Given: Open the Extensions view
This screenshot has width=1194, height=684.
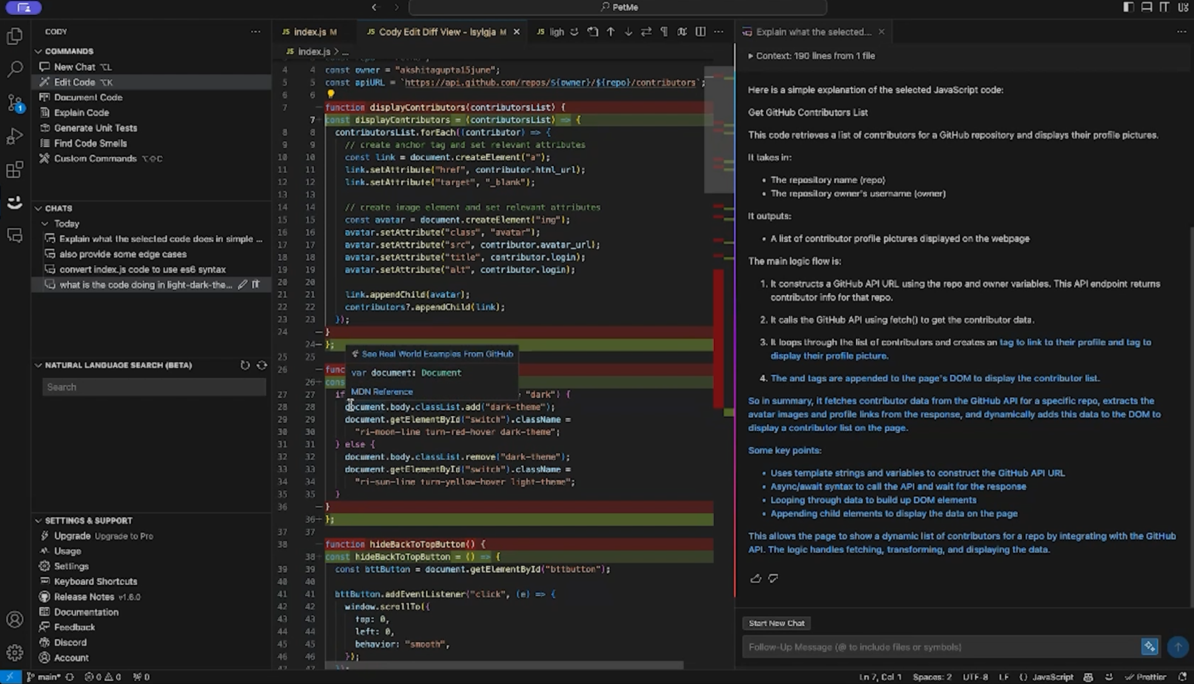Looking at the screenshot, I should click(14, 169).
